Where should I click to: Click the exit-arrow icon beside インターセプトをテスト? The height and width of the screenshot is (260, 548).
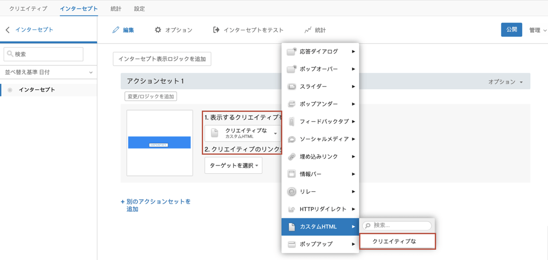point(216,30)
